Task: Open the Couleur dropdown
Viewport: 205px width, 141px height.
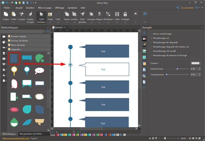Action: coord(196,63)
